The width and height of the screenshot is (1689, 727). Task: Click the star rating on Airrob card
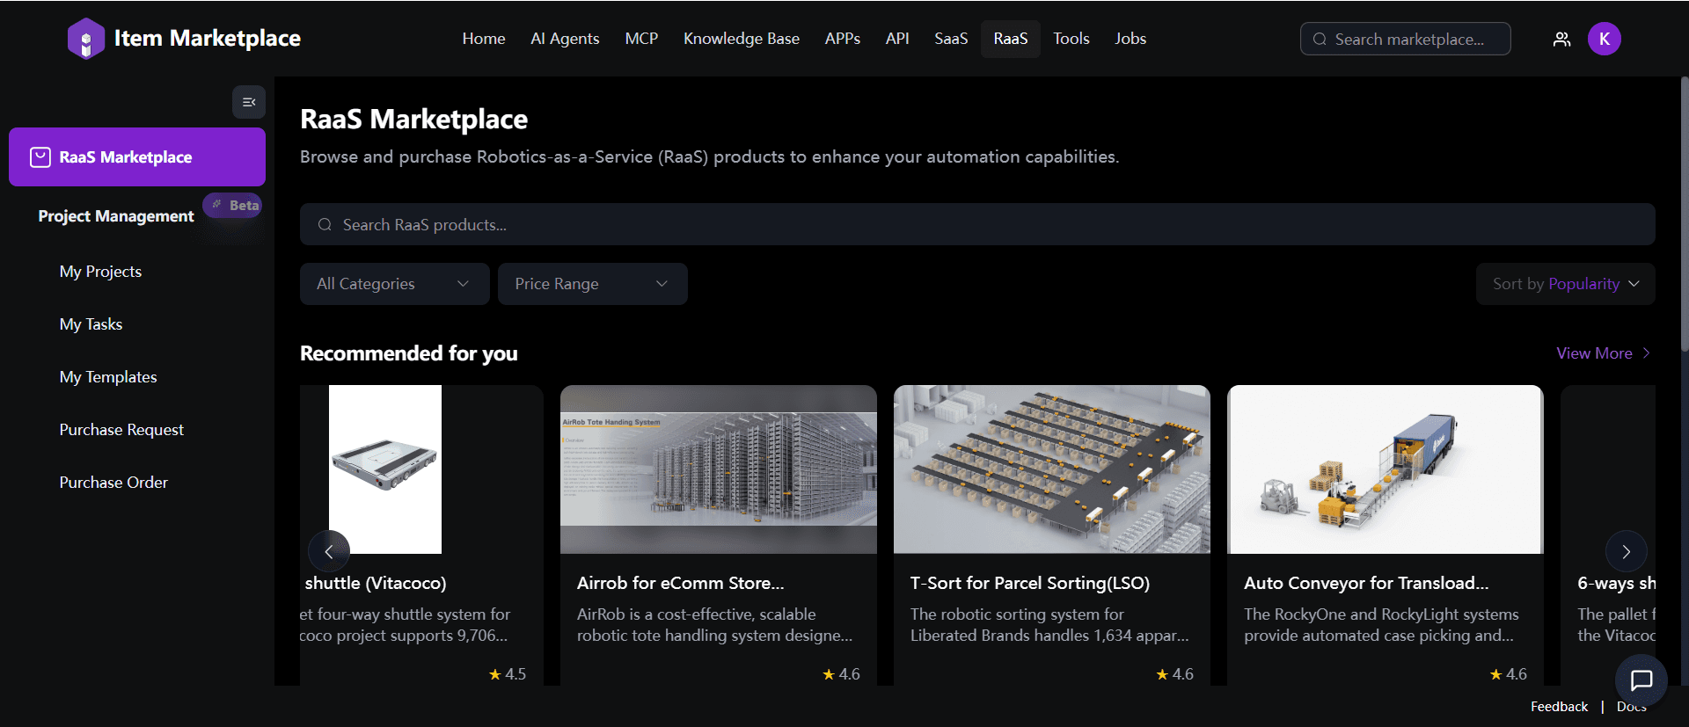pos(841,674)
